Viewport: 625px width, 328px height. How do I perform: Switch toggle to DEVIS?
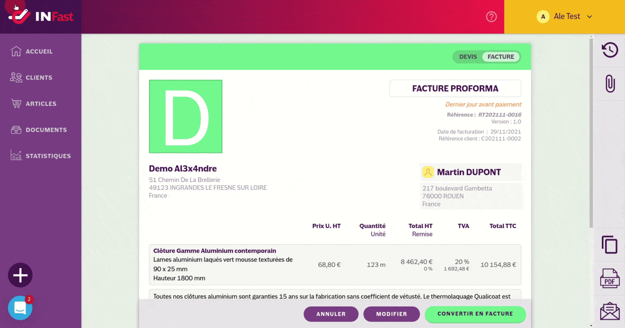pos(468,57)
